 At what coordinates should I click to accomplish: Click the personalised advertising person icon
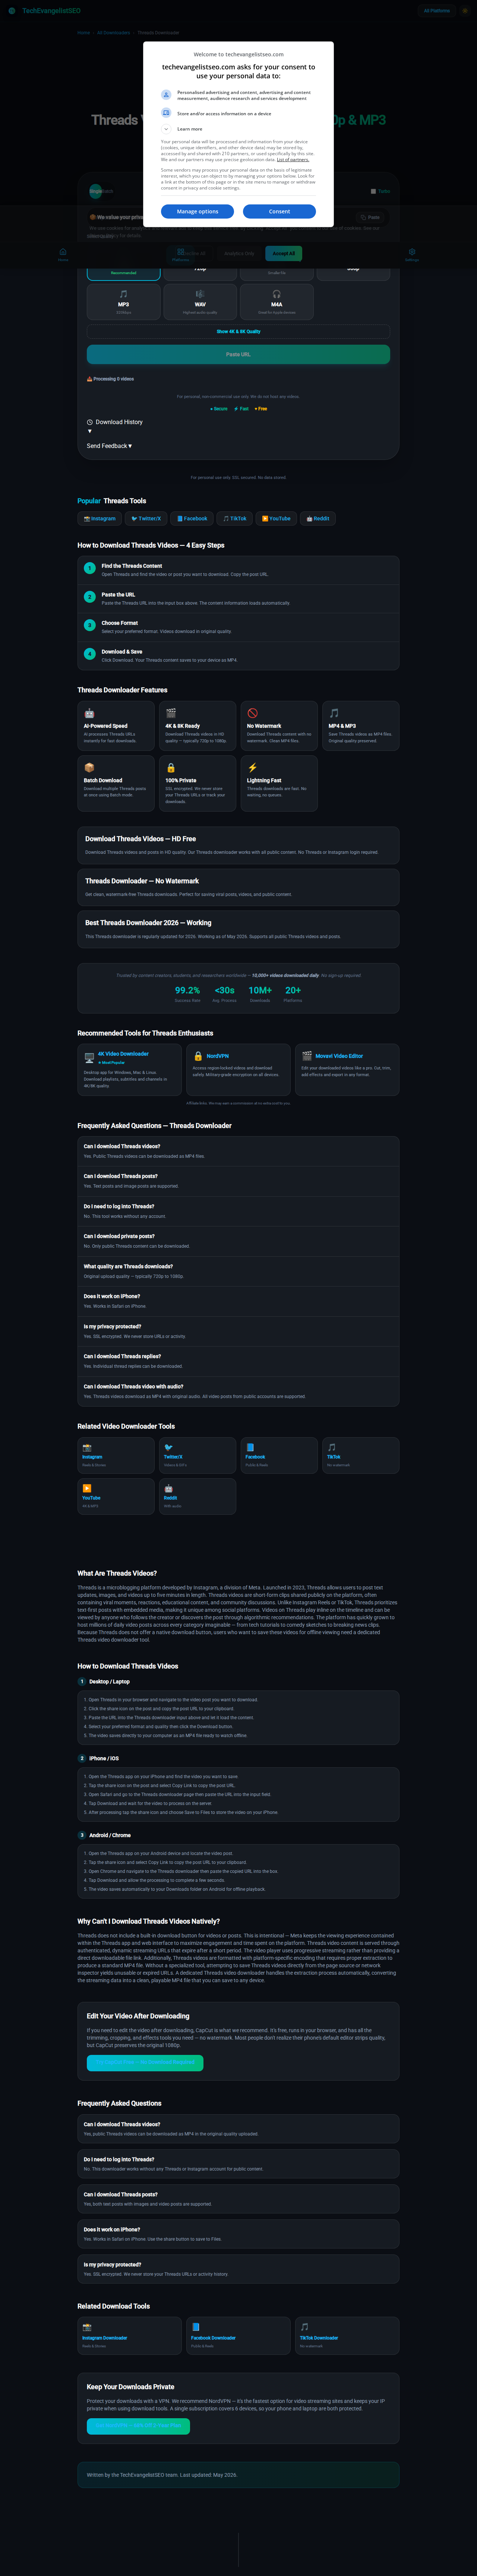pyautogui.click(x=166, y=95)
